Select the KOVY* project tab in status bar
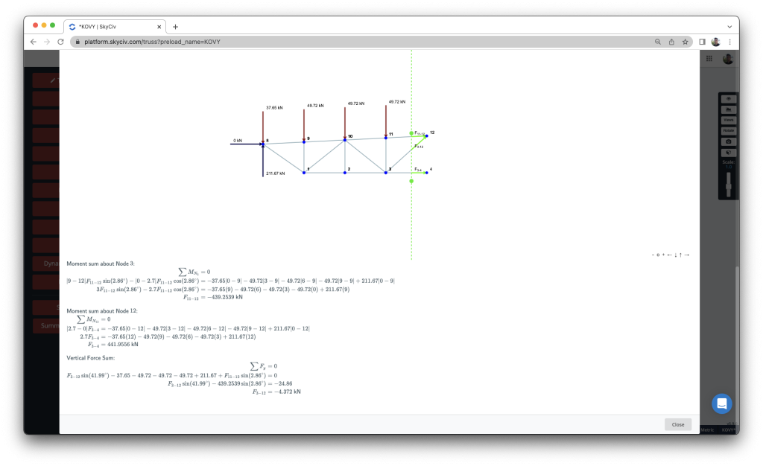This screenshot has height=466, width=763. 727,430
